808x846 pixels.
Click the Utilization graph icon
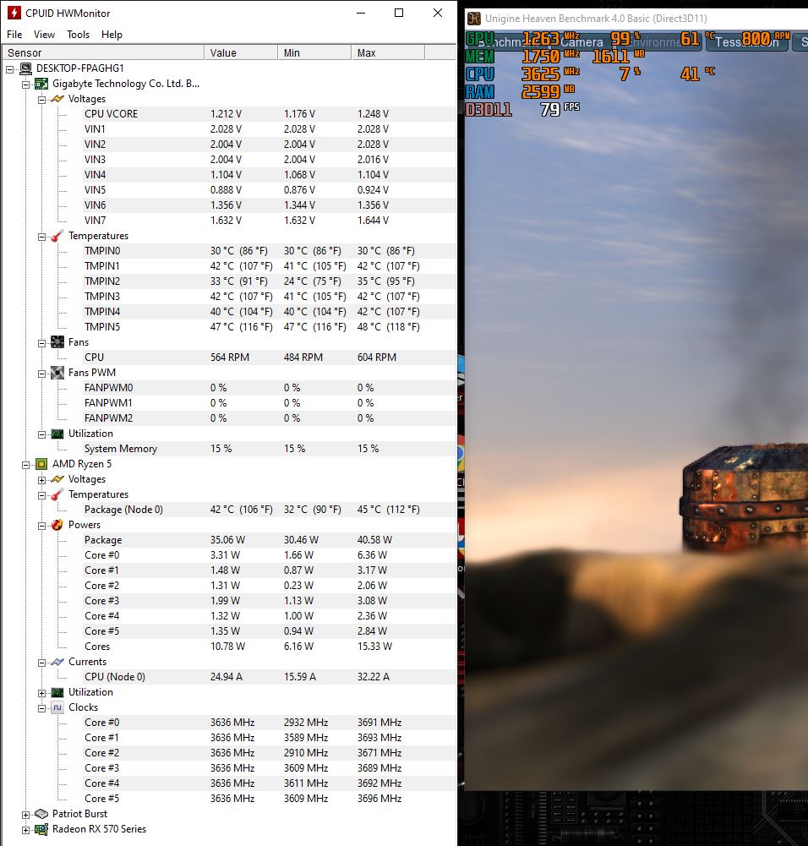[x=57, y=433]
